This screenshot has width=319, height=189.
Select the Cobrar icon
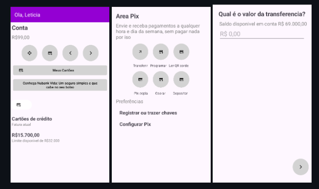tap(161, 79)
